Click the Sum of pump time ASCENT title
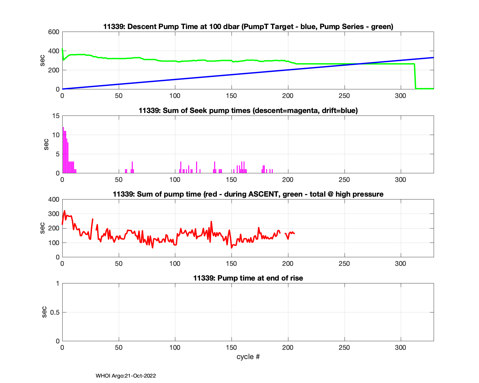Image resolution: width=479 pixels, height=383 pixels. tap(248, 194)
